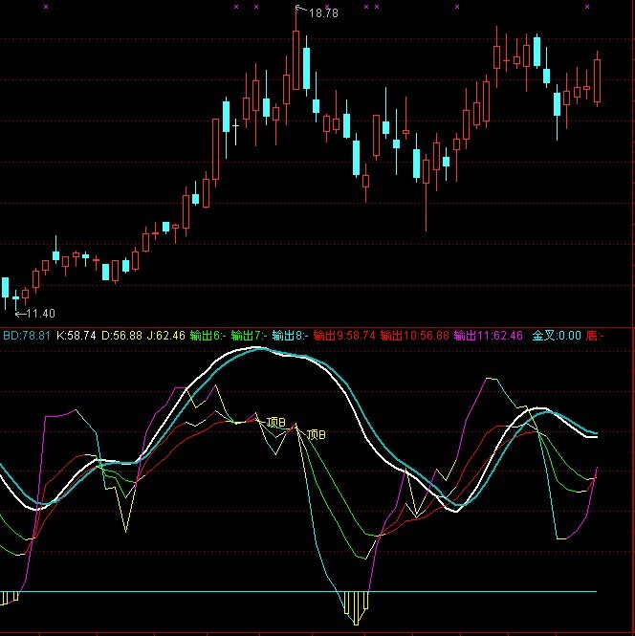This screenshot has width=635, height=636.
Task: Click the lower 顶B signal marker
Action: pyautogui.click(x=317, y=435)
